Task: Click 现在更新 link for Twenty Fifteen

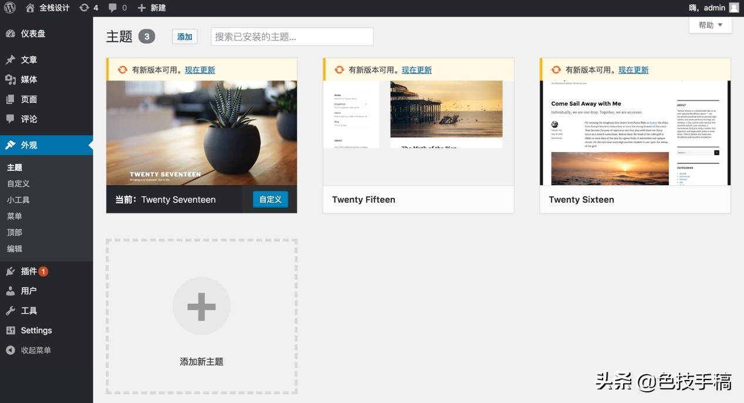Action: click(417, 69)
